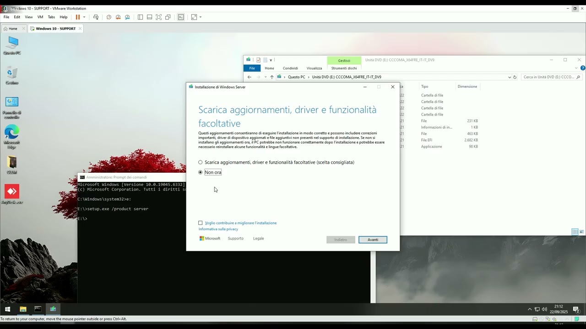
Task: Switch to VMware Unity mode icon
Action: [x=168, y=17]
